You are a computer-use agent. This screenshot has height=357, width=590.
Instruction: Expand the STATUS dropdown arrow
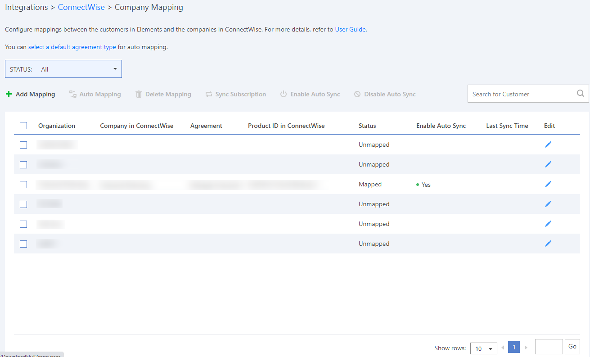click(x=115, y=68)
